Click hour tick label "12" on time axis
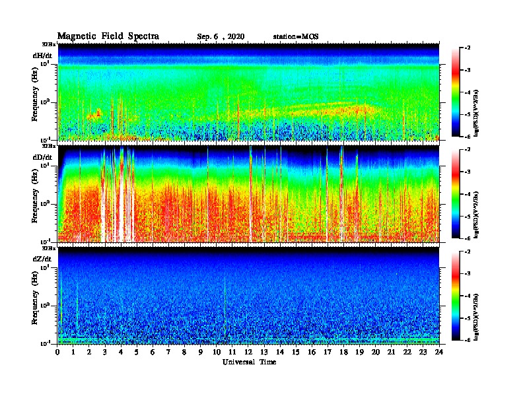 [x=248, y=353]
